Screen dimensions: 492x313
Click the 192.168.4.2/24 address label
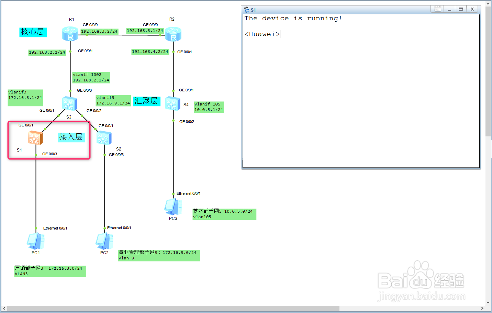pyautogui.click(x=150, y=52)
